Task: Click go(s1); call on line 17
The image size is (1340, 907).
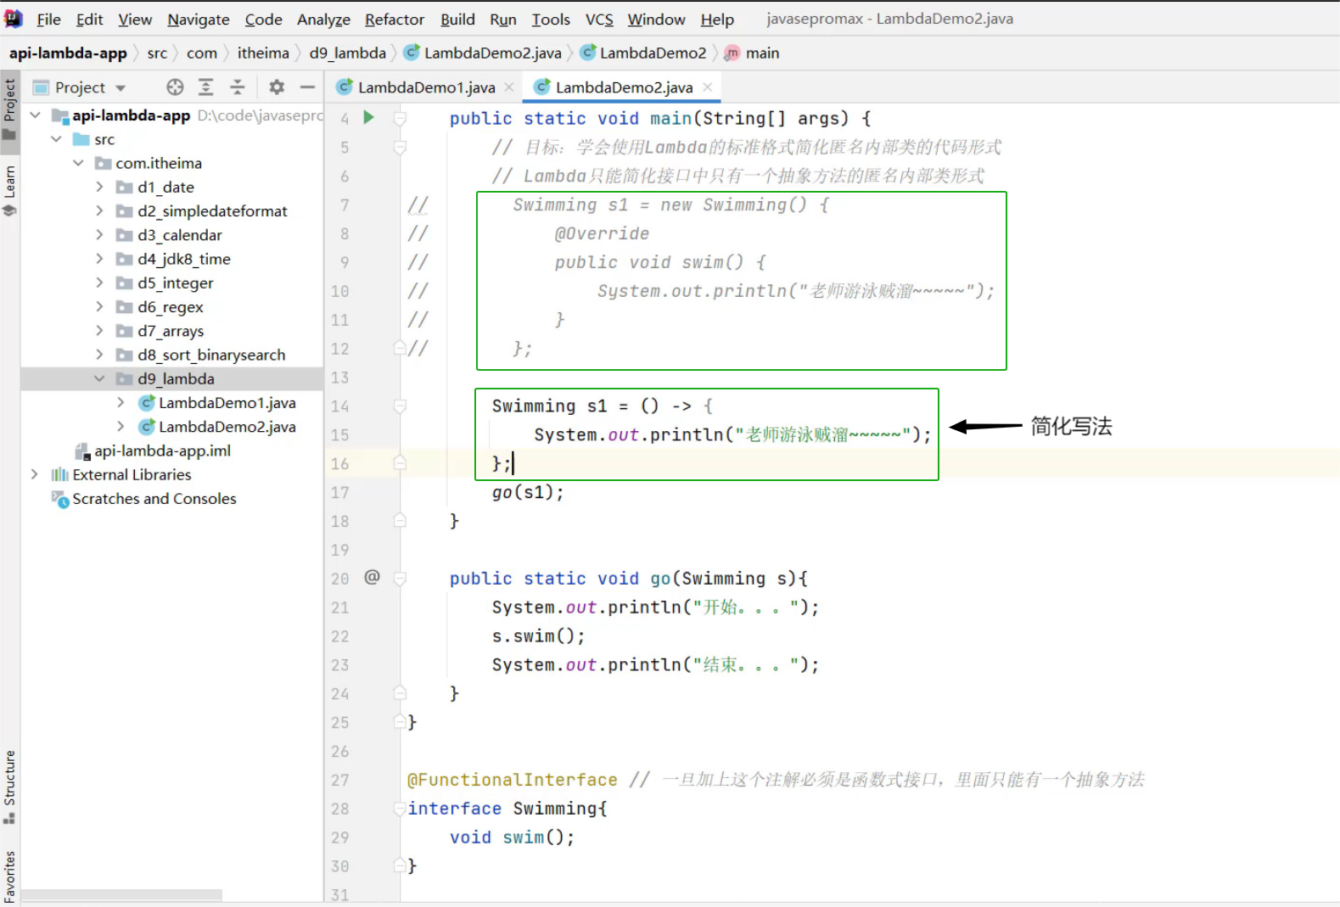Action: pyautogui.click(x=528, y=492)
